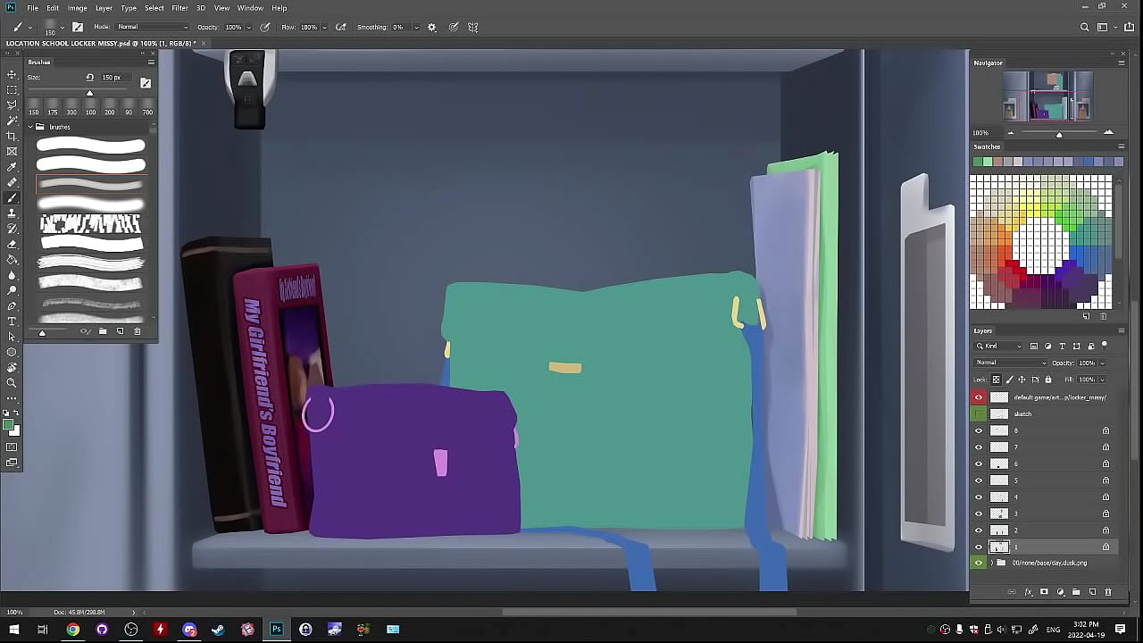Select the LOCATION SCHOOL LOCKER MISSY.psd tab

(x=100, y=43)
